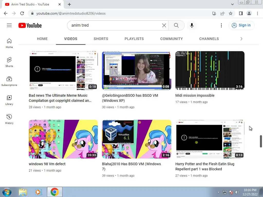Reload the page
Screen dimensions: 263x197
pyautogui.click(x=22, y=13)
